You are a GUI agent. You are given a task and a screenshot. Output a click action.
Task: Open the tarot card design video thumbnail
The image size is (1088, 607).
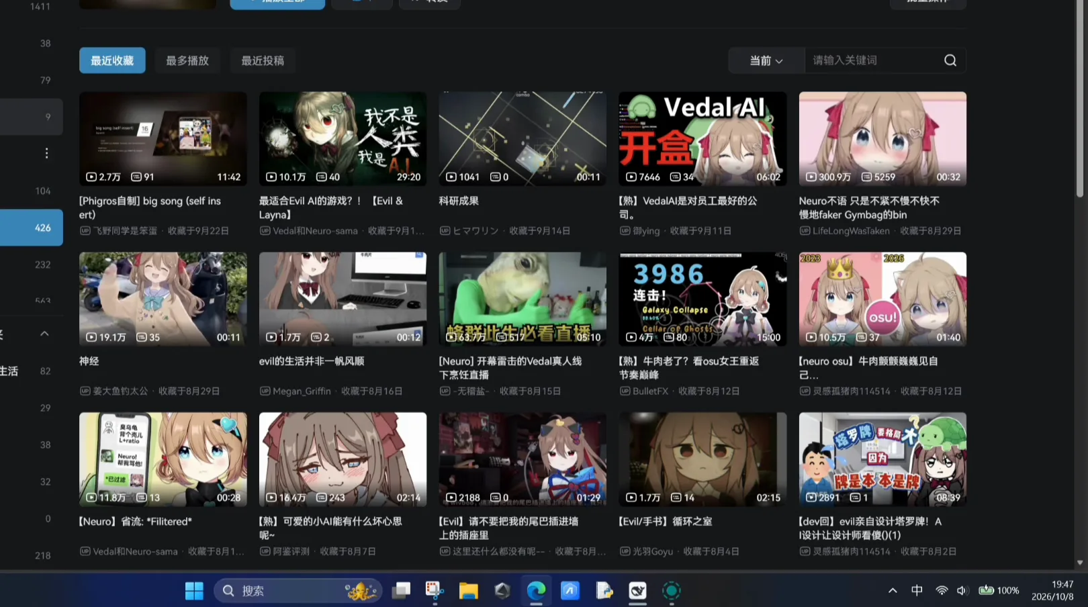pyautogui.click(x=882, y=460)
